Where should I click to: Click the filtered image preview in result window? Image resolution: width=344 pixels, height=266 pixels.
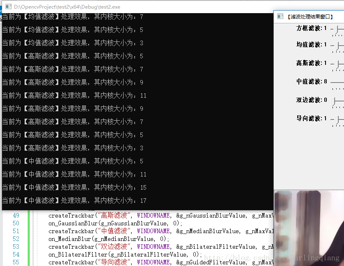coord(309,228)
